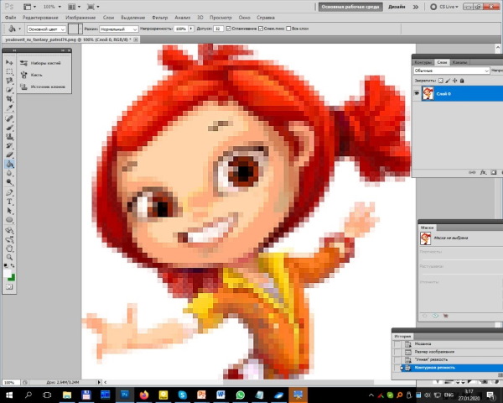Open the Фильтр menu
Screen dimensions: 503x403
tap(160, 18)
